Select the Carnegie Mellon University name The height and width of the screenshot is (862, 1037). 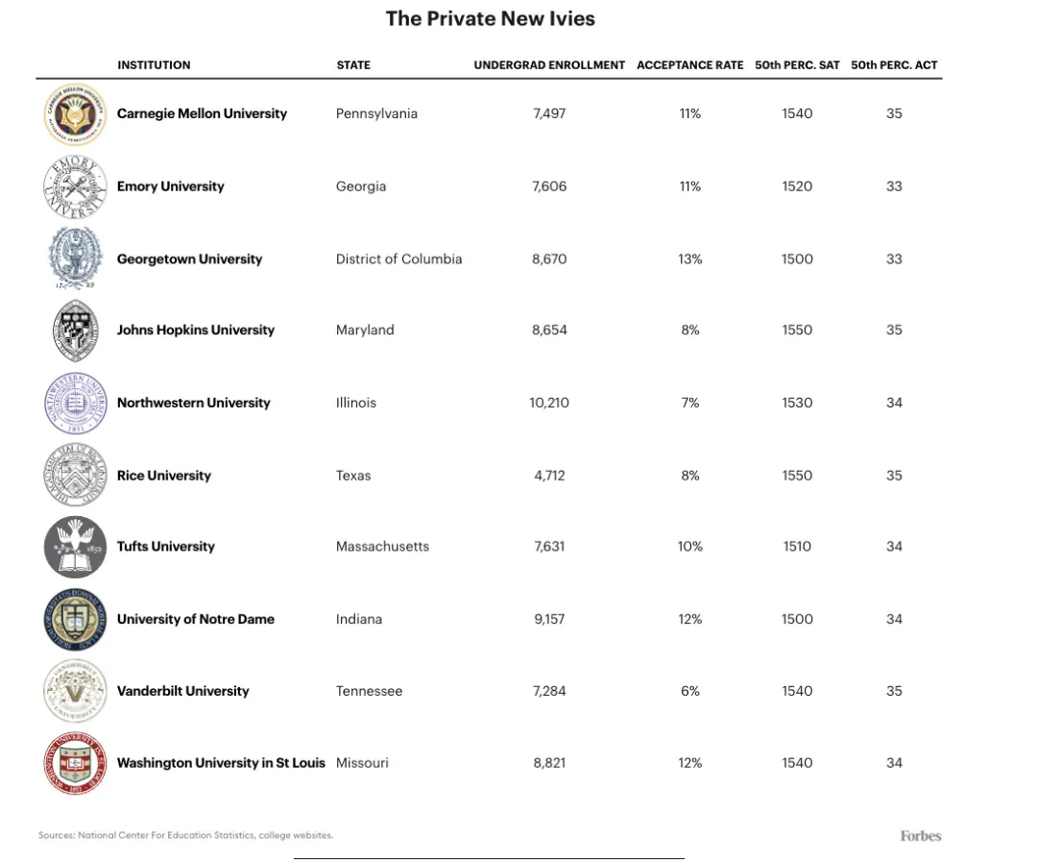click(202, 113)
